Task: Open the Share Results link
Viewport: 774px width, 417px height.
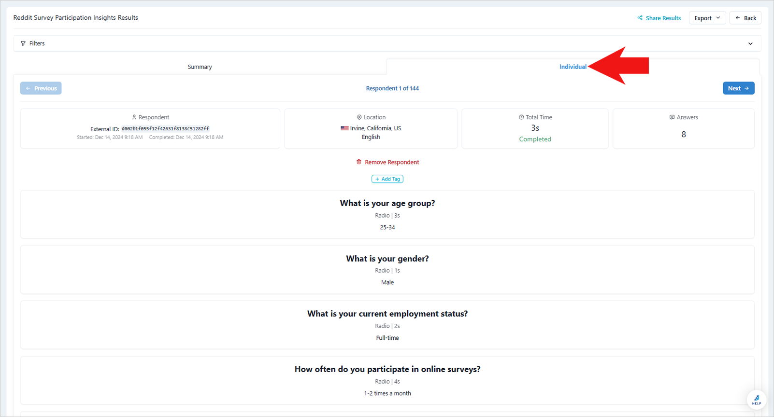Action: pos(659,18)
